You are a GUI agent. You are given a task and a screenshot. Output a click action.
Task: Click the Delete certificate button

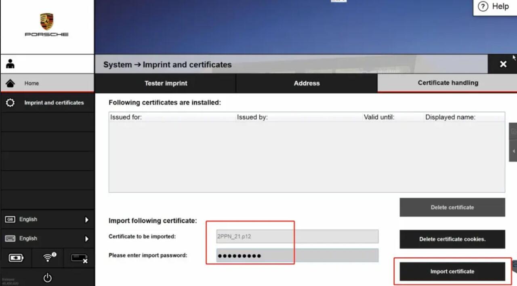pos(452,207)
